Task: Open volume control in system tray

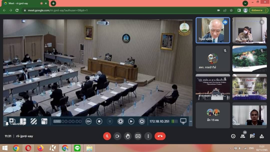Action: [240, 148]
